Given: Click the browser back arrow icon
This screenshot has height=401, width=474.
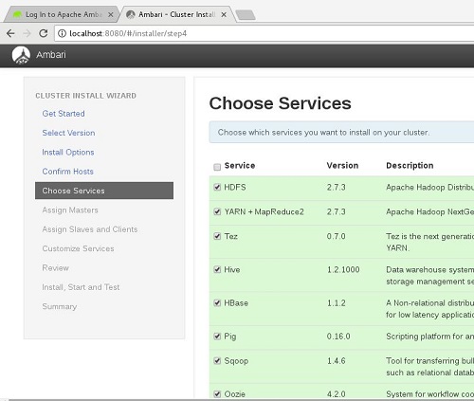Looking at the screenshot, I should 10,33.
